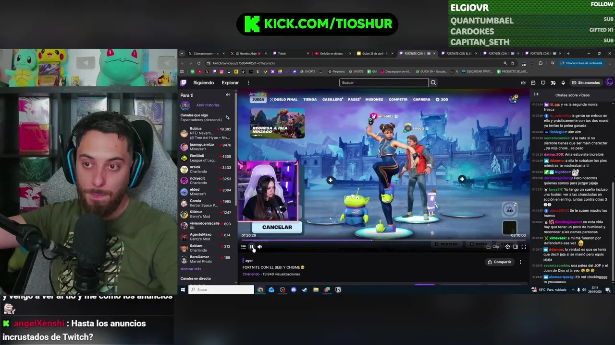The width and height of the screenshot is (615, 345).
Task: Focus the Twitch Buscar search field
Action: pyautogui.click(x=383, y=82)
